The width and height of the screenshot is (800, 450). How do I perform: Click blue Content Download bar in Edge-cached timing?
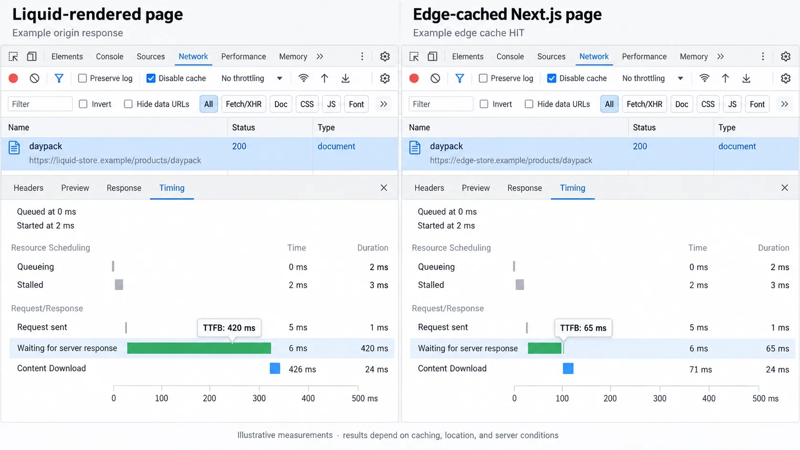568,368
